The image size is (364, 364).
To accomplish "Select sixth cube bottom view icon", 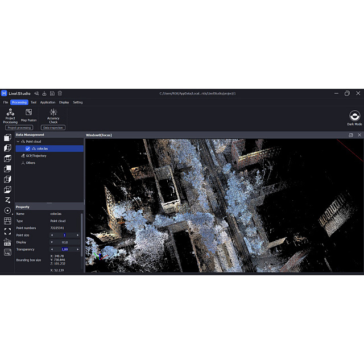I will 7,189.
